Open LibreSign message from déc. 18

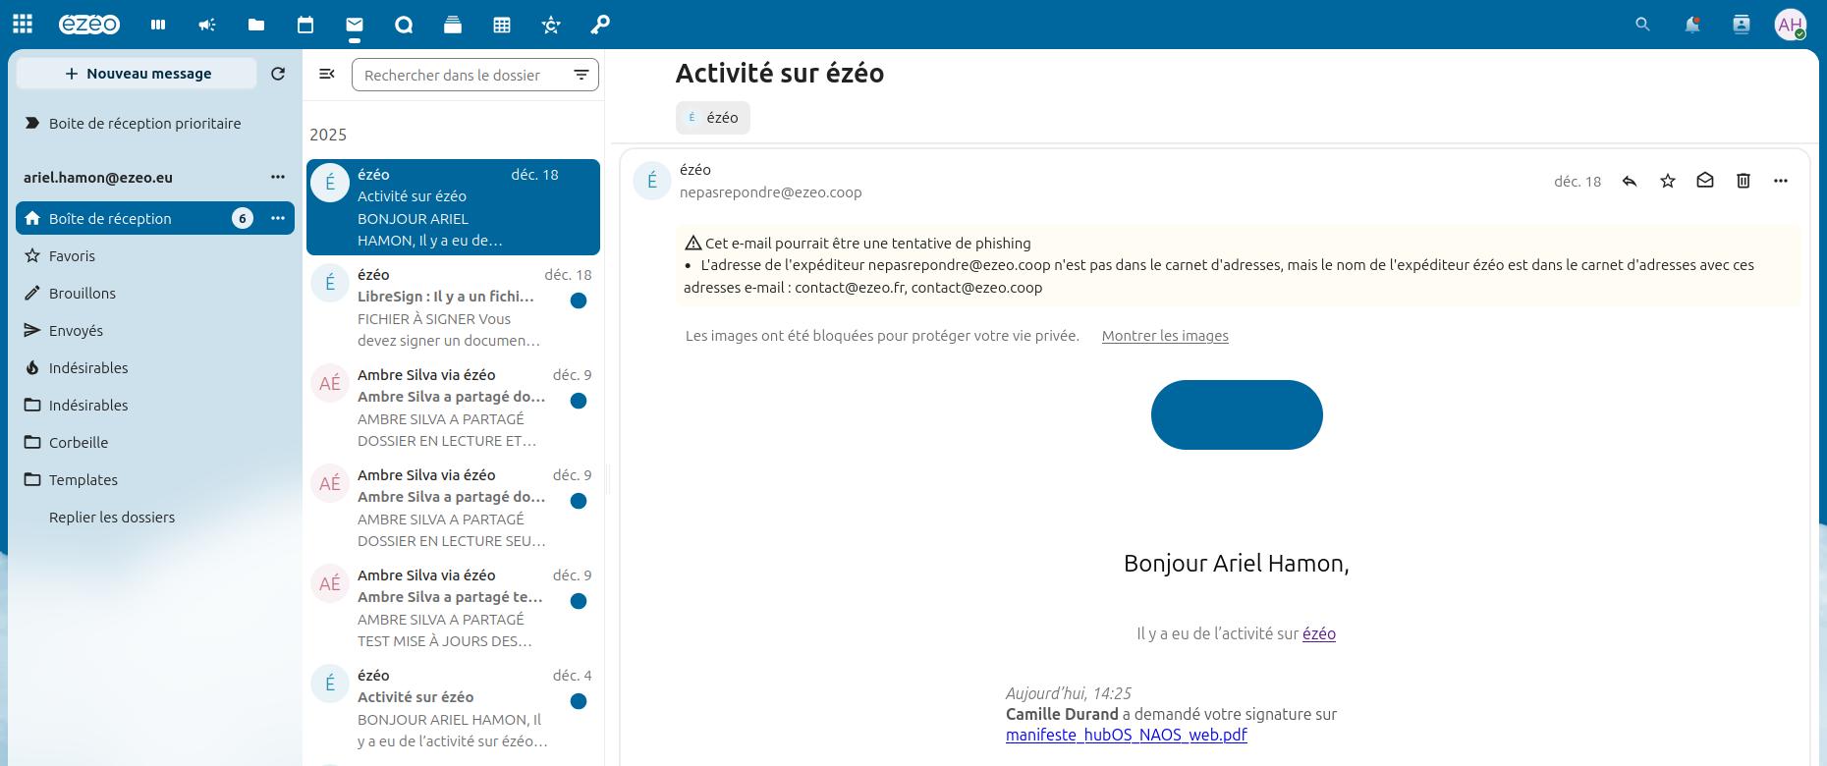[453, 307]
